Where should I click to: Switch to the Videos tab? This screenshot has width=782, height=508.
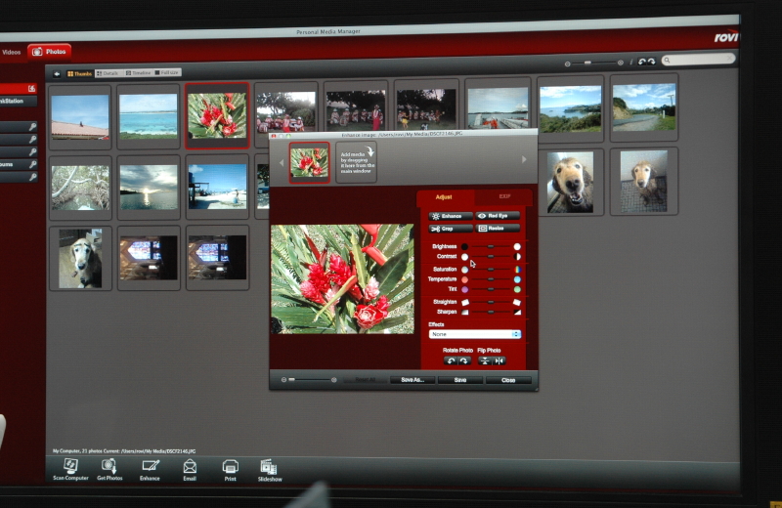(x=11, y=52)
